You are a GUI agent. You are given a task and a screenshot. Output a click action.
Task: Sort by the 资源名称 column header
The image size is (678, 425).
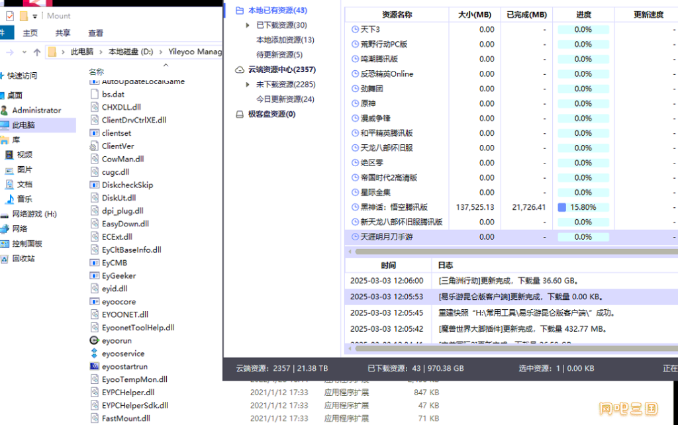[397, 15]
